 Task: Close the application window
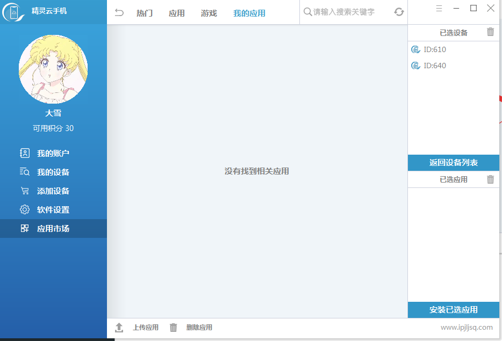491,8
